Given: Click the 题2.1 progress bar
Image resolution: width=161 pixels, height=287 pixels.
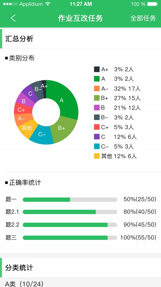Looking at the screenshot, I should (70, 212).
